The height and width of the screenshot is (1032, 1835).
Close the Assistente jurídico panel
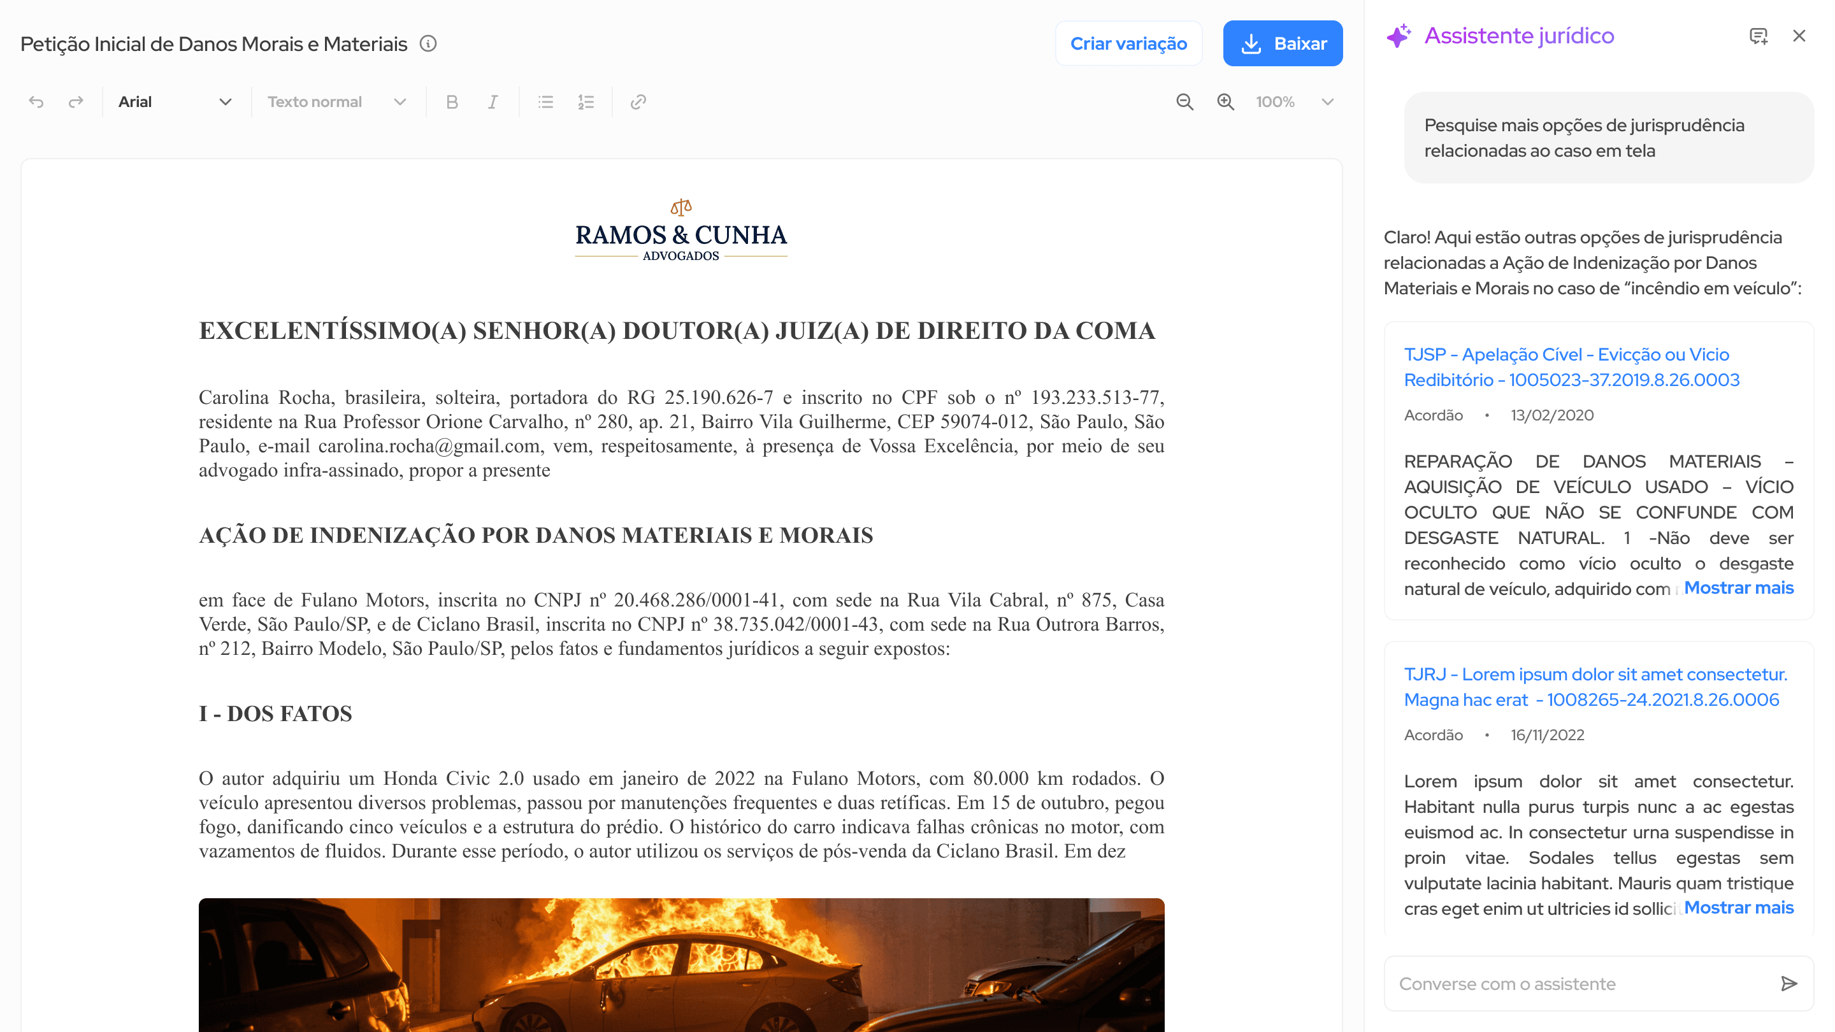click(1799, 36)
